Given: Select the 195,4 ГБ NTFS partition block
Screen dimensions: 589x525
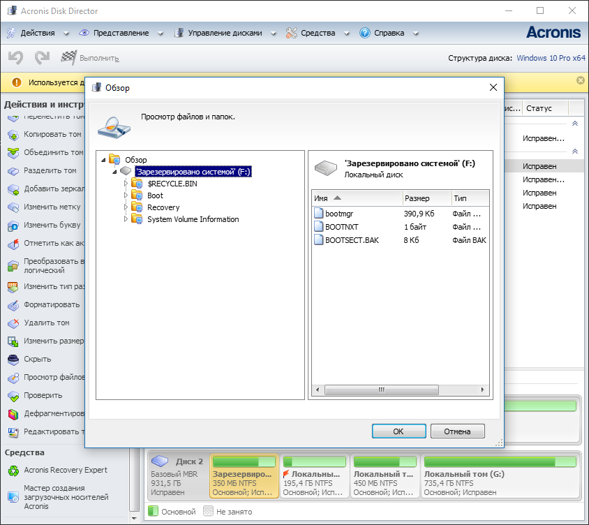Looking at the screenshot, I should [315, 475].
